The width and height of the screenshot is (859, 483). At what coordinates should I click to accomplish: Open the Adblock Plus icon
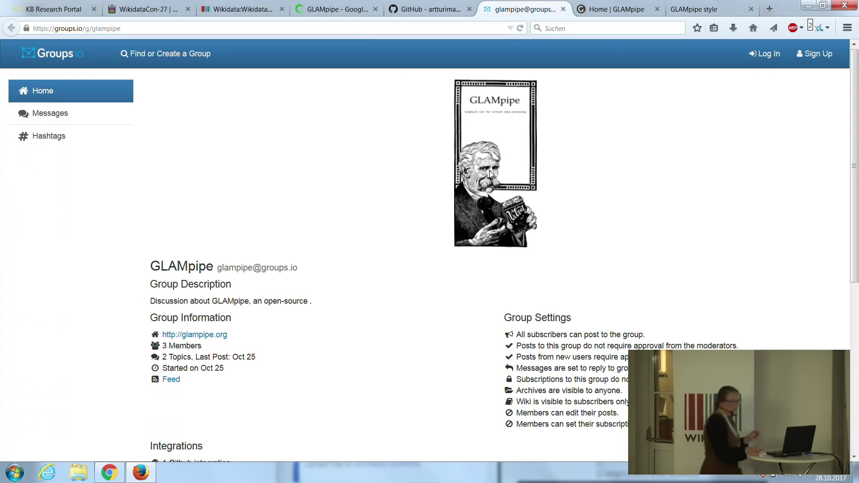pos(793,28)
